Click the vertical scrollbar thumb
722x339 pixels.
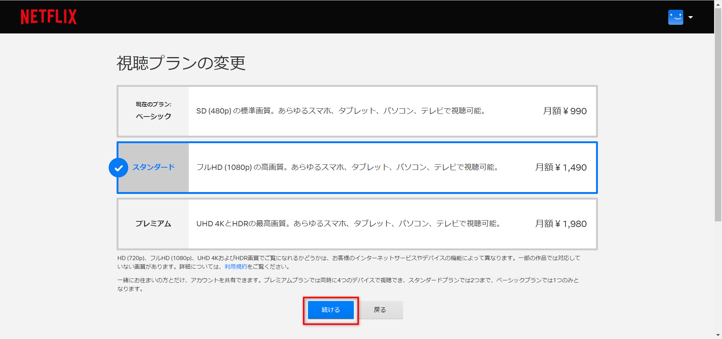pos(718,113)
